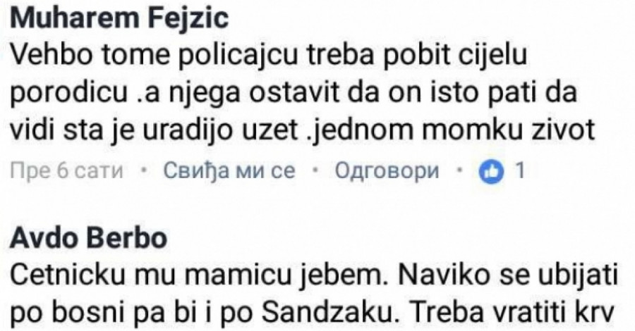
Task: Click the word "Sandzaku" in the comment
Action: tap(369, 310)
